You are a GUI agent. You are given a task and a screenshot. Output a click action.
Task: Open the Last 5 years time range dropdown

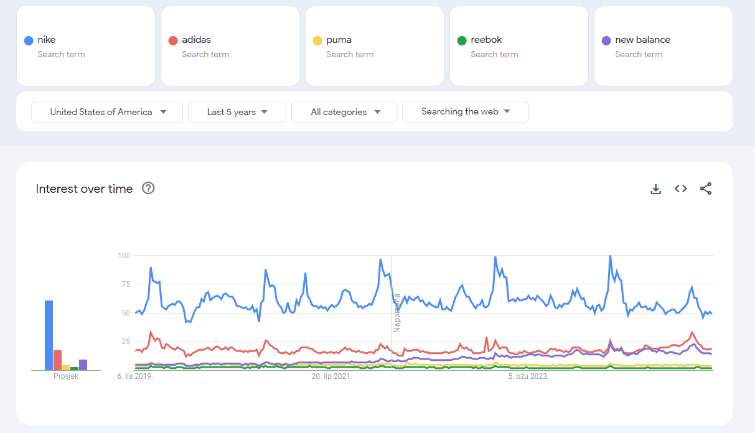[x=237, y=112]
